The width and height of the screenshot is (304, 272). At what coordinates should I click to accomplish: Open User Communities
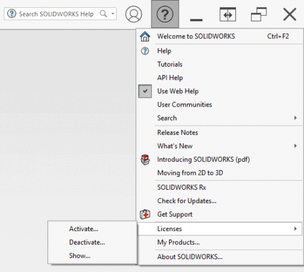(220, 104)
